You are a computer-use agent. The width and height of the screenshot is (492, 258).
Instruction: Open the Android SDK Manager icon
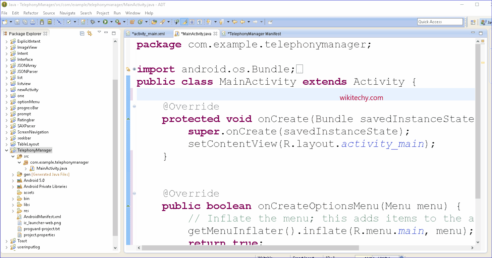coord(42,22)
